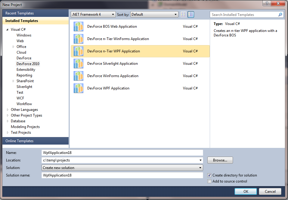Click the Browse... button
This screenshot has width=288, height=200.
220,160
